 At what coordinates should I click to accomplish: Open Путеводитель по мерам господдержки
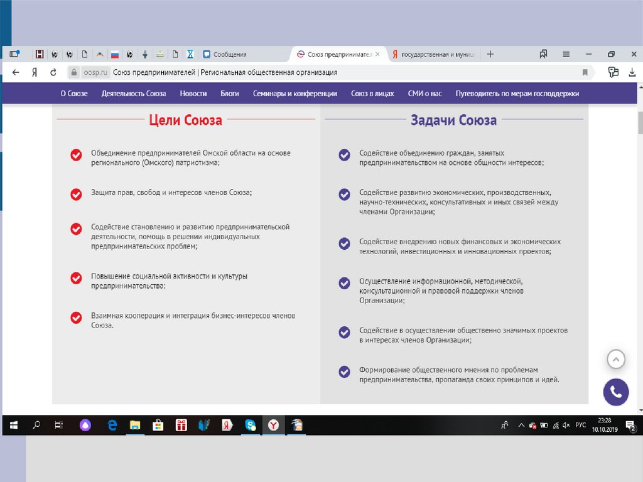click(517, 94)
